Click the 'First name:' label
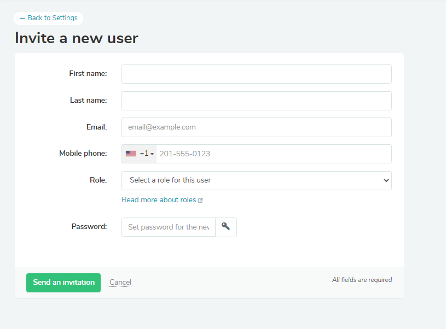Screen dimensions: 446x329 click(x=88, y=73)
